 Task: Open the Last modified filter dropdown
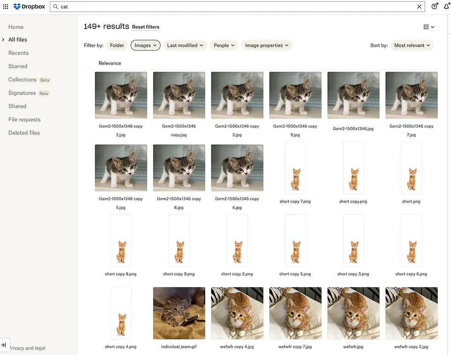coord(185,45)
